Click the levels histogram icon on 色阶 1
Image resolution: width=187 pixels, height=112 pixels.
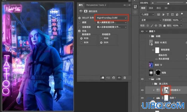click(x=158, y=98)
